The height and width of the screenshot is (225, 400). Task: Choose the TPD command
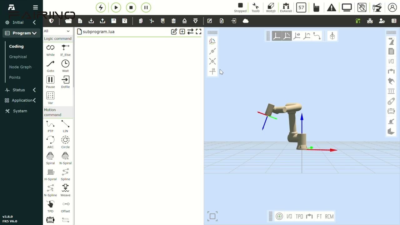(50, 207)
